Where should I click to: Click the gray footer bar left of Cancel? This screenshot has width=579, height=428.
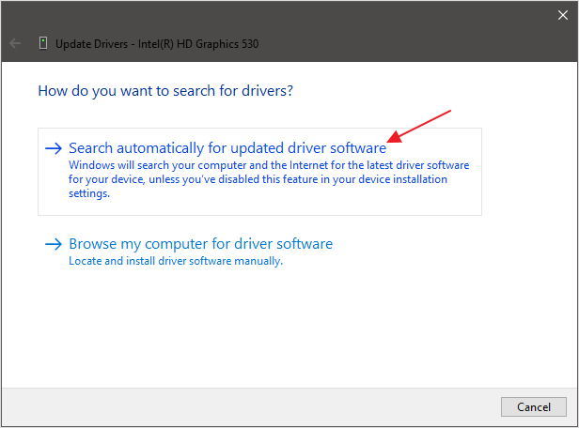[x=282, y=405]
